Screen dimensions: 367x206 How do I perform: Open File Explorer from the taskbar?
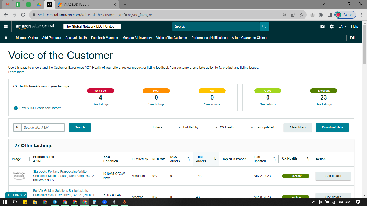tap(35, 202)
